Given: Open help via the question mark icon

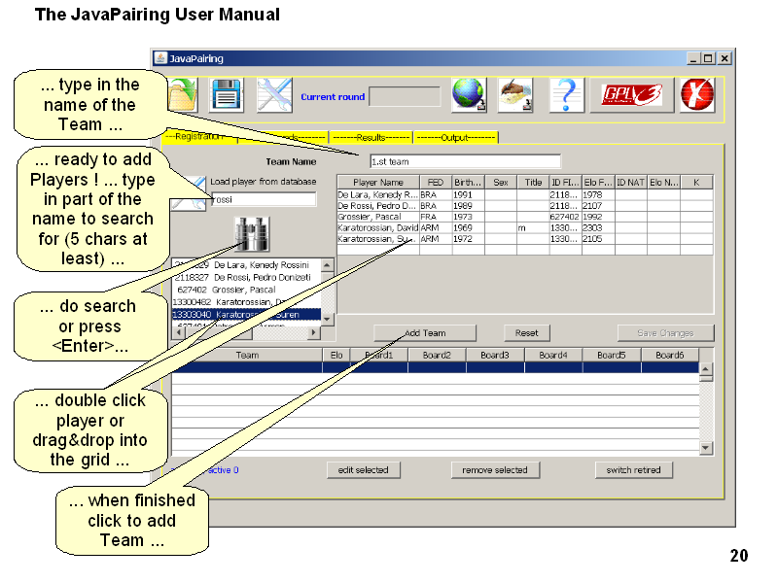Looking at the screenshot, I should pyautogui.click(x=566, y=95).
